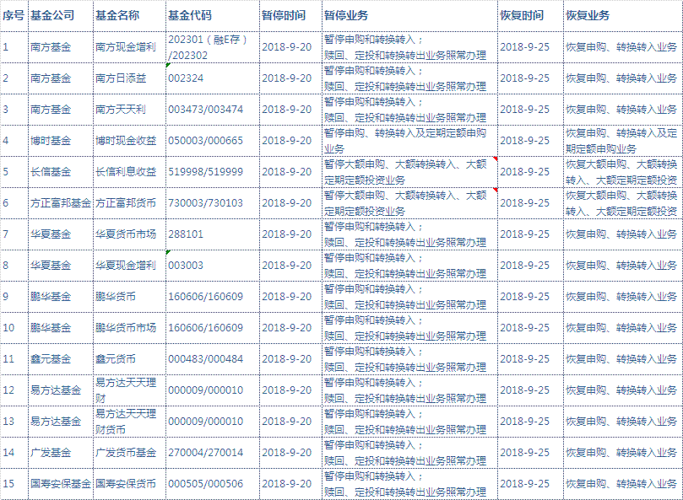Click green triangle indicator on 002324 cell
Viewport: 683px width, 500px height.
(x=168, y=65)
